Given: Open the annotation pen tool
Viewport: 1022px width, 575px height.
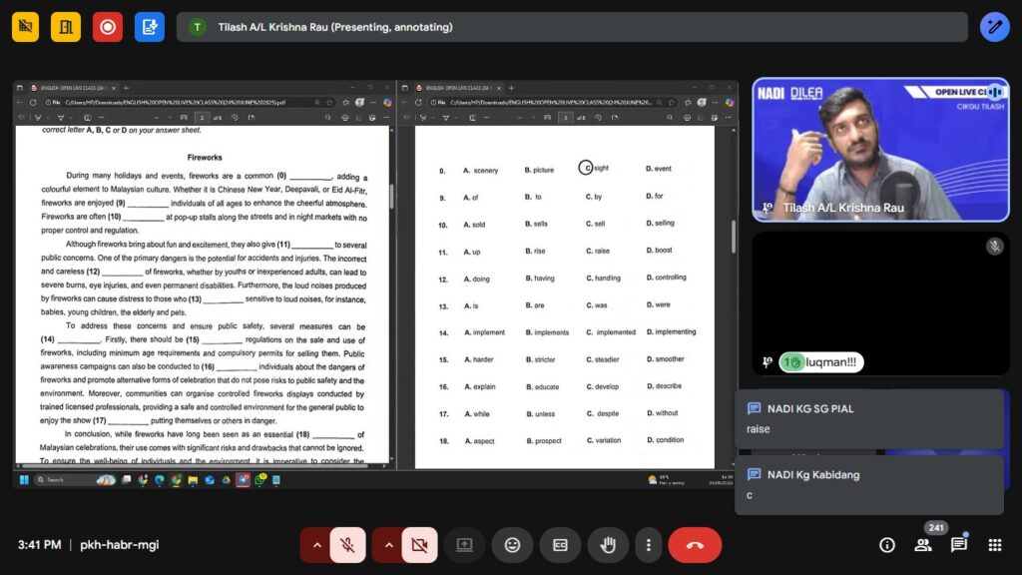Looking at the screenshot, I should (994, 27).
